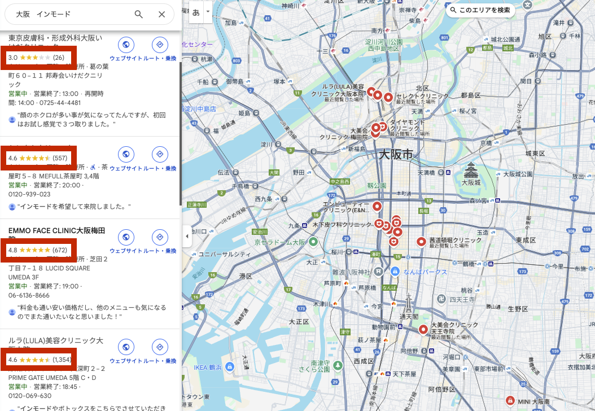595x411 pixels.
Task: Click the 靭公園 park label
Action: (377, 186)
